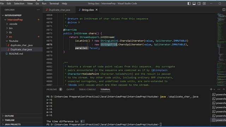
Task: Click the terminal prompt input cursor
Action: 161,125
